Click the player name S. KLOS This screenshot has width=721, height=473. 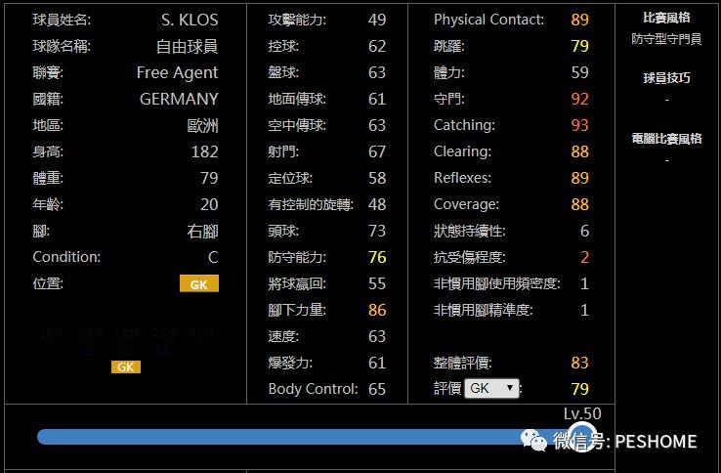[190, 20]
